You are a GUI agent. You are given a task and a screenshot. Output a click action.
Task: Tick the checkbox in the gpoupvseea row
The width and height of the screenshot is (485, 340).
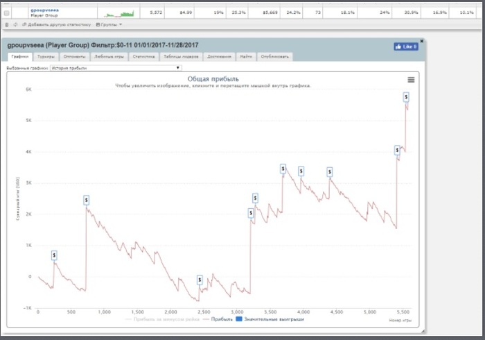tap(6, 13)
